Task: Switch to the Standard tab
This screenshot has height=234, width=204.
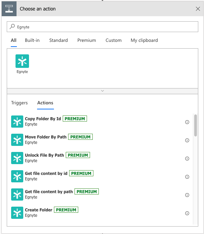Action: pos(58,40)
